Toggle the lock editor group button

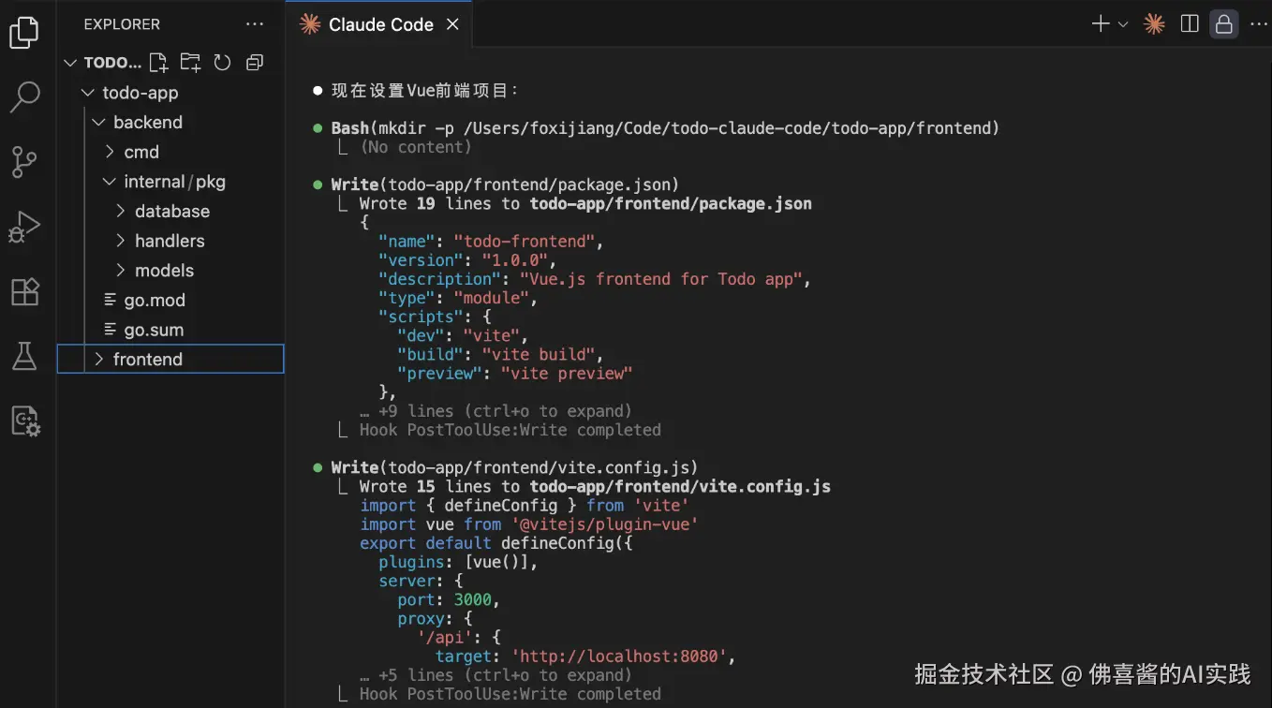tap(1223, 24)
